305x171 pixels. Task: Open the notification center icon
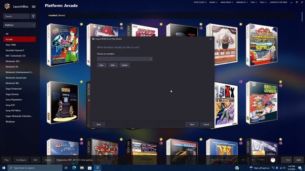point(300,168)
